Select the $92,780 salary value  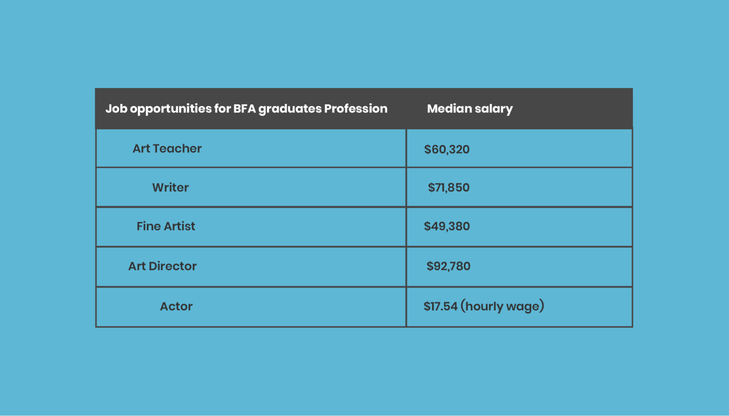(448, 266)
